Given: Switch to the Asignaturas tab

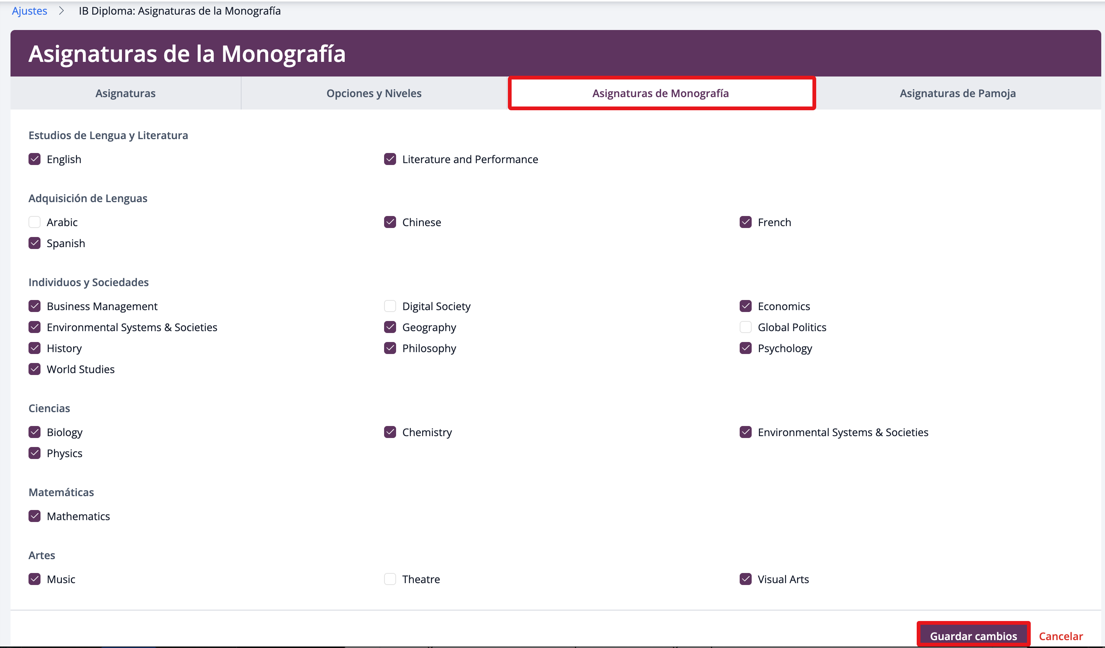Looking at the screenshot, I should click(125, 93).
